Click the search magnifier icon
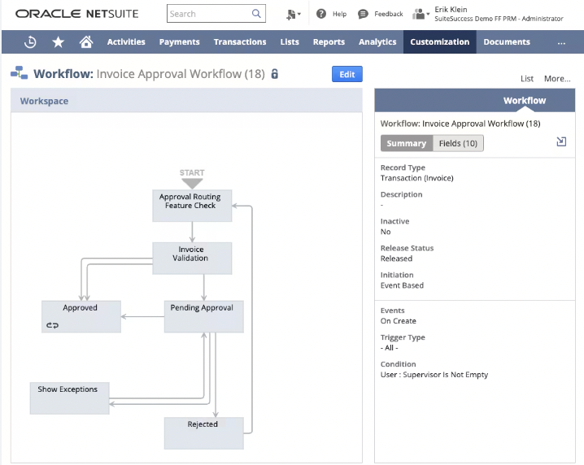Viewport: 584px width, 465px height. 256,14
